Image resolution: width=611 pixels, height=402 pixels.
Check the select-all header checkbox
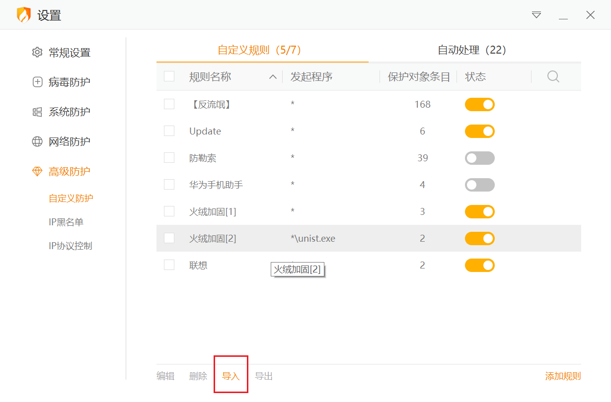[x=169, y=76]
